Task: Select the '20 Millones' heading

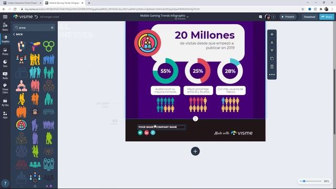Action: 205,35
